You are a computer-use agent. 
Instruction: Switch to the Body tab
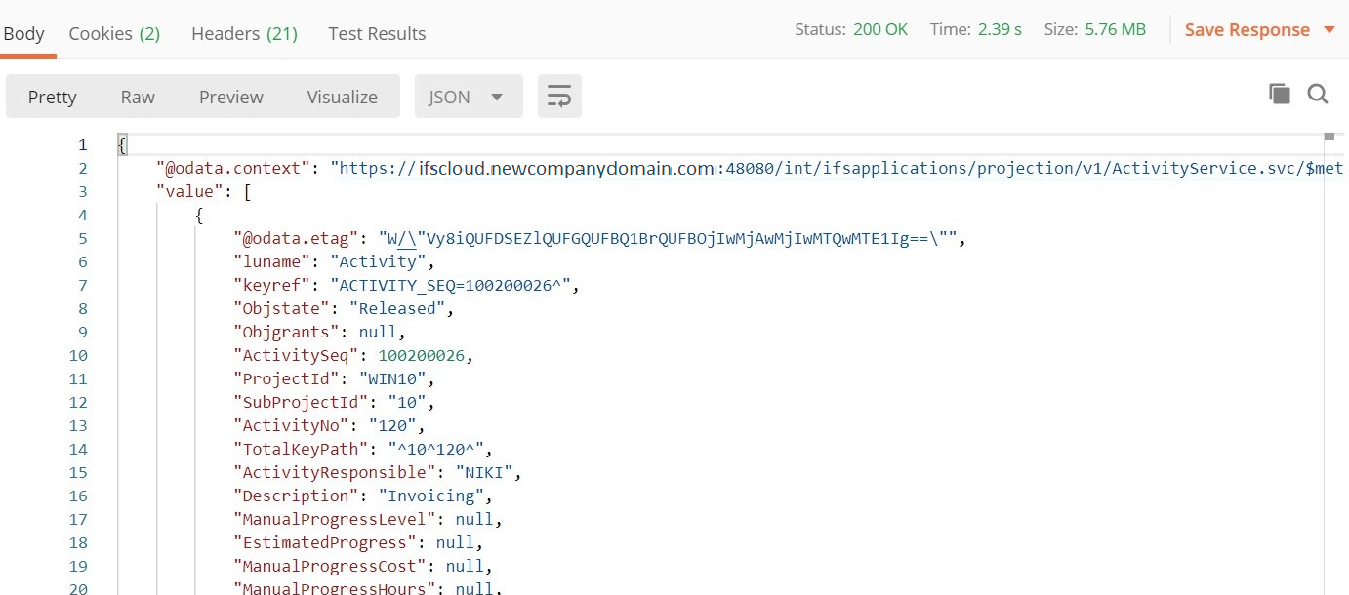coord(23,33)
